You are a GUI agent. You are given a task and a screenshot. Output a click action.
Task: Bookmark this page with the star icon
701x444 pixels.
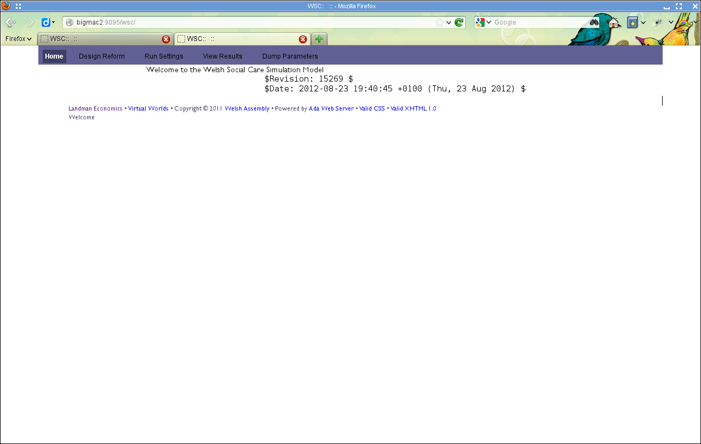(440, 22)
